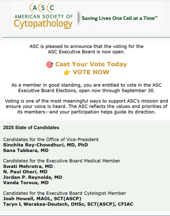Select the 2025 Slate of Candidates heading

coord(31,127)
